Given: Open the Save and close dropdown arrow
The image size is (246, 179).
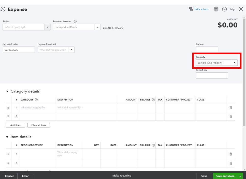Looking at the screenshot, I should pyautogui.click(x=240, y=176).
